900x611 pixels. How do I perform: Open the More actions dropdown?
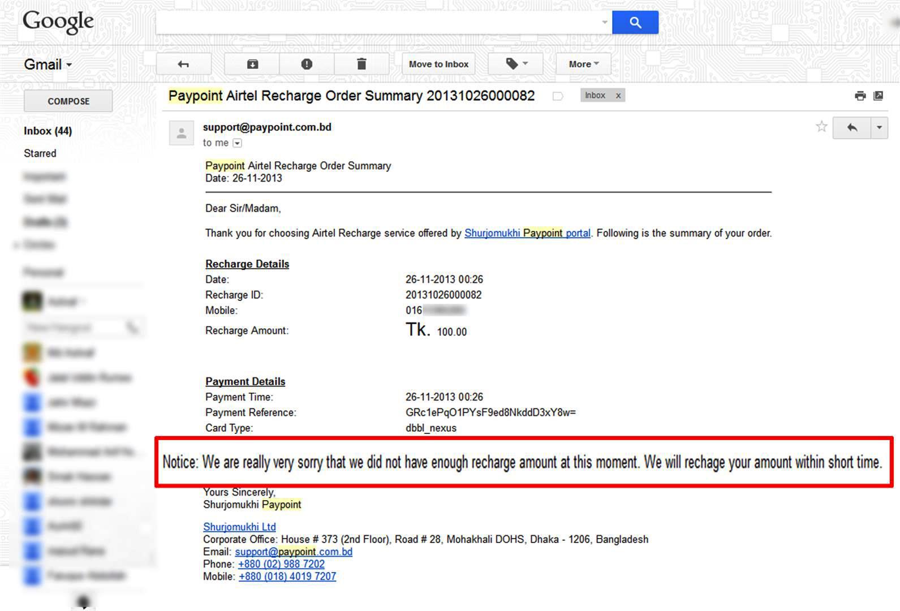(584, 64)
